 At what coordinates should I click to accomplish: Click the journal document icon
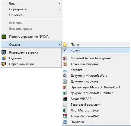click(x=65, y=81)
